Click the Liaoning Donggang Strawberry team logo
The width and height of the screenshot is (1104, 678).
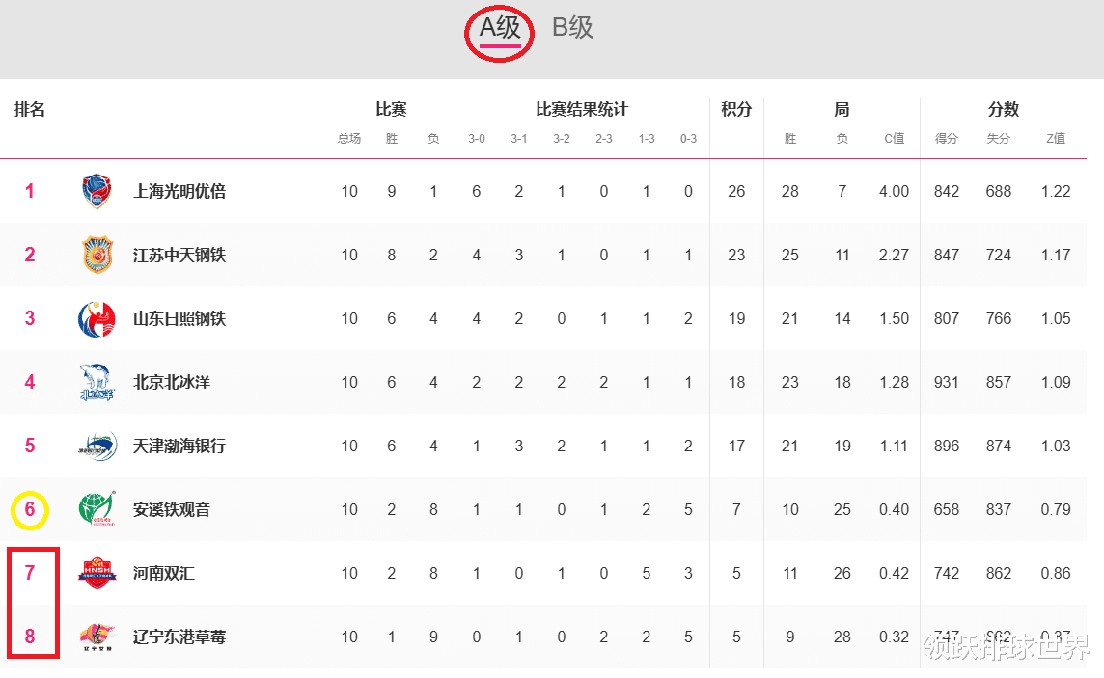pos(97,637)
